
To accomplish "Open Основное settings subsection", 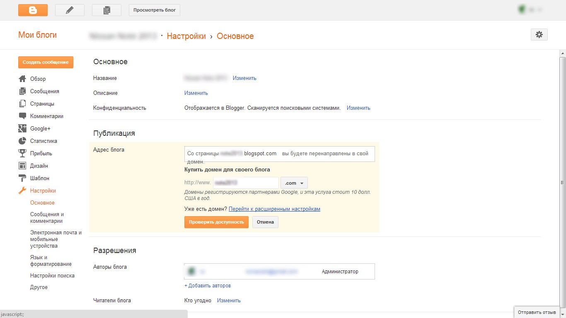I will (x=42, y=203).
